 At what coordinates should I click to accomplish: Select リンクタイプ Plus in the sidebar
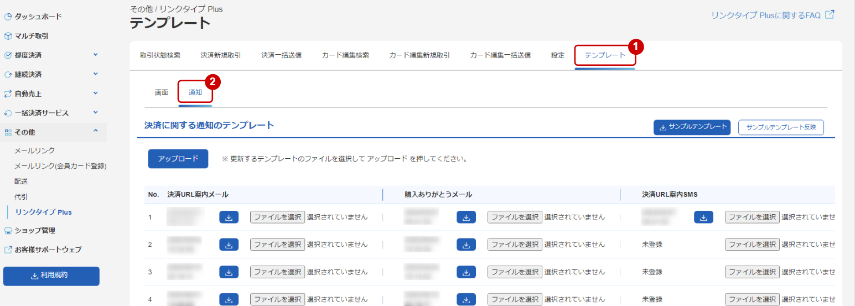(44, 212)
